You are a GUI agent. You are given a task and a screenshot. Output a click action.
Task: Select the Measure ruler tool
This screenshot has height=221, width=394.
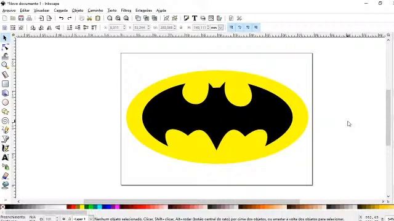pos(5,74)
